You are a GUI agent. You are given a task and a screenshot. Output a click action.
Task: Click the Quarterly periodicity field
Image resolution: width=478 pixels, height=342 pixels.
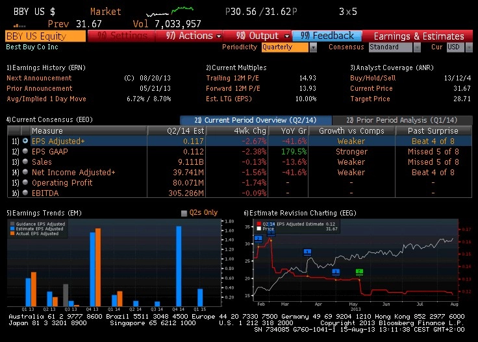[x=285, y=47]
